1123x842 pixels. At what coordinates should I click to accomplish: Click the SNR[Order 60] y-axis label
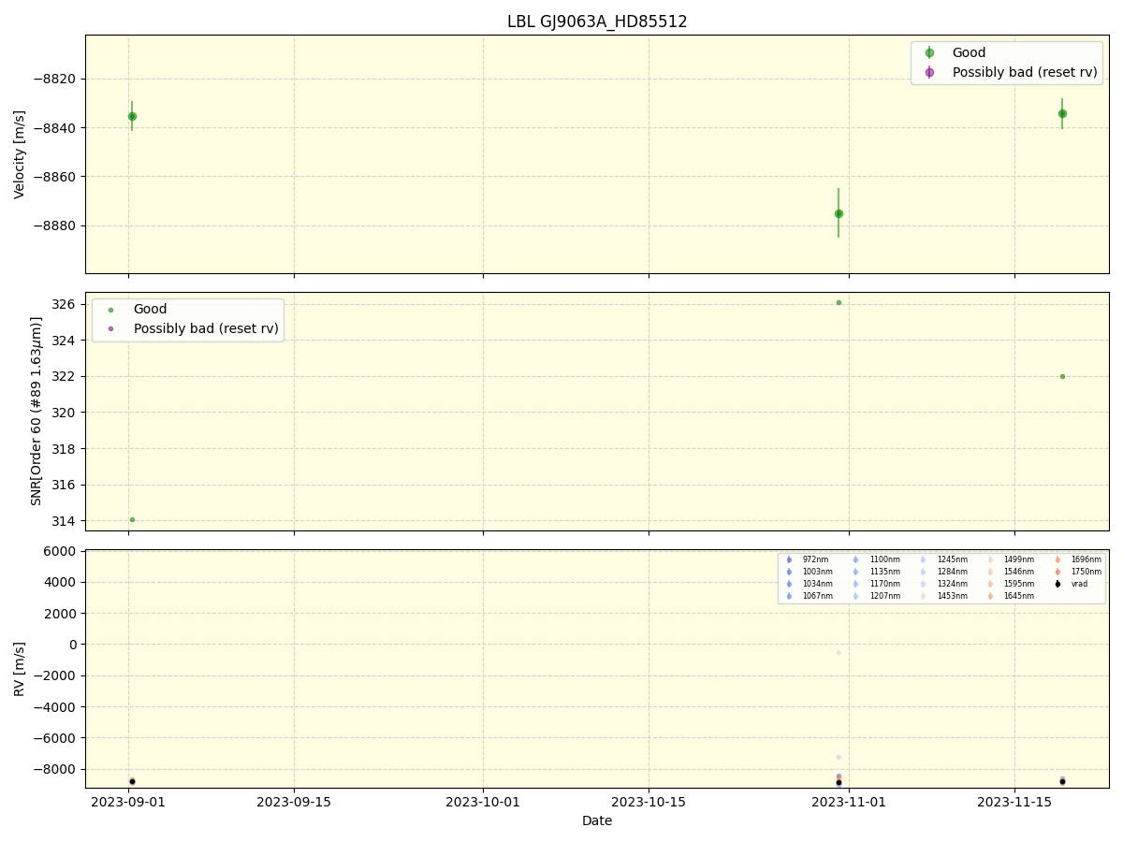point(36,412)
